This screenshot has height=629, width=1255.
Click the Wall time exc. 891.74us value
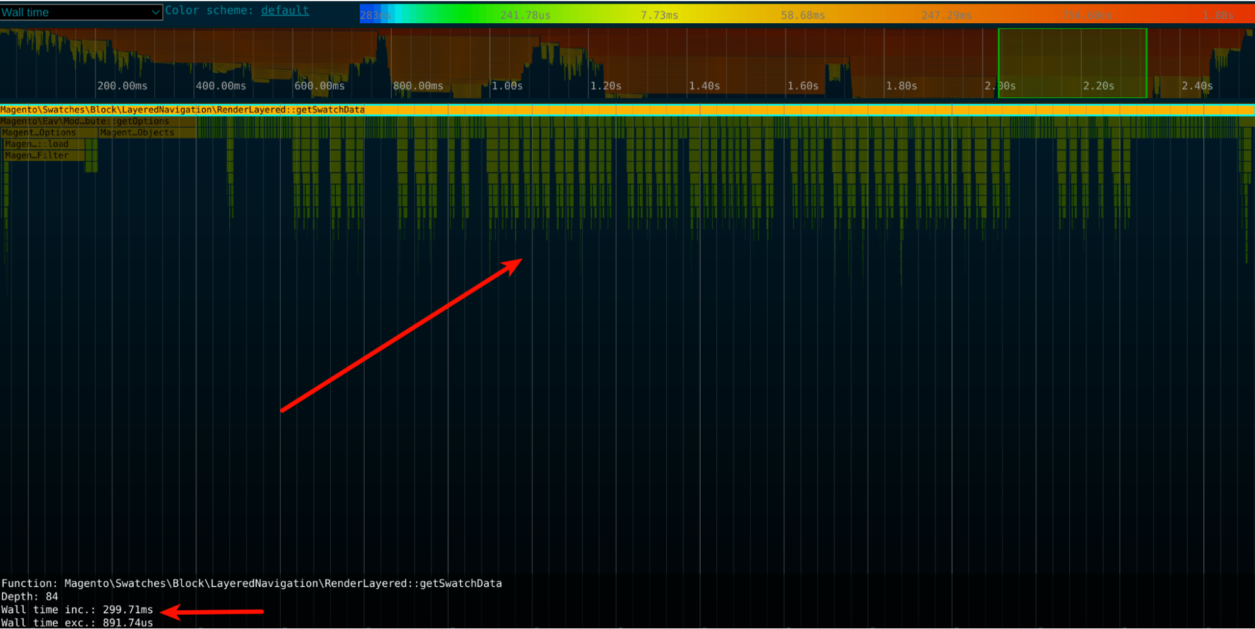[128, 623]
